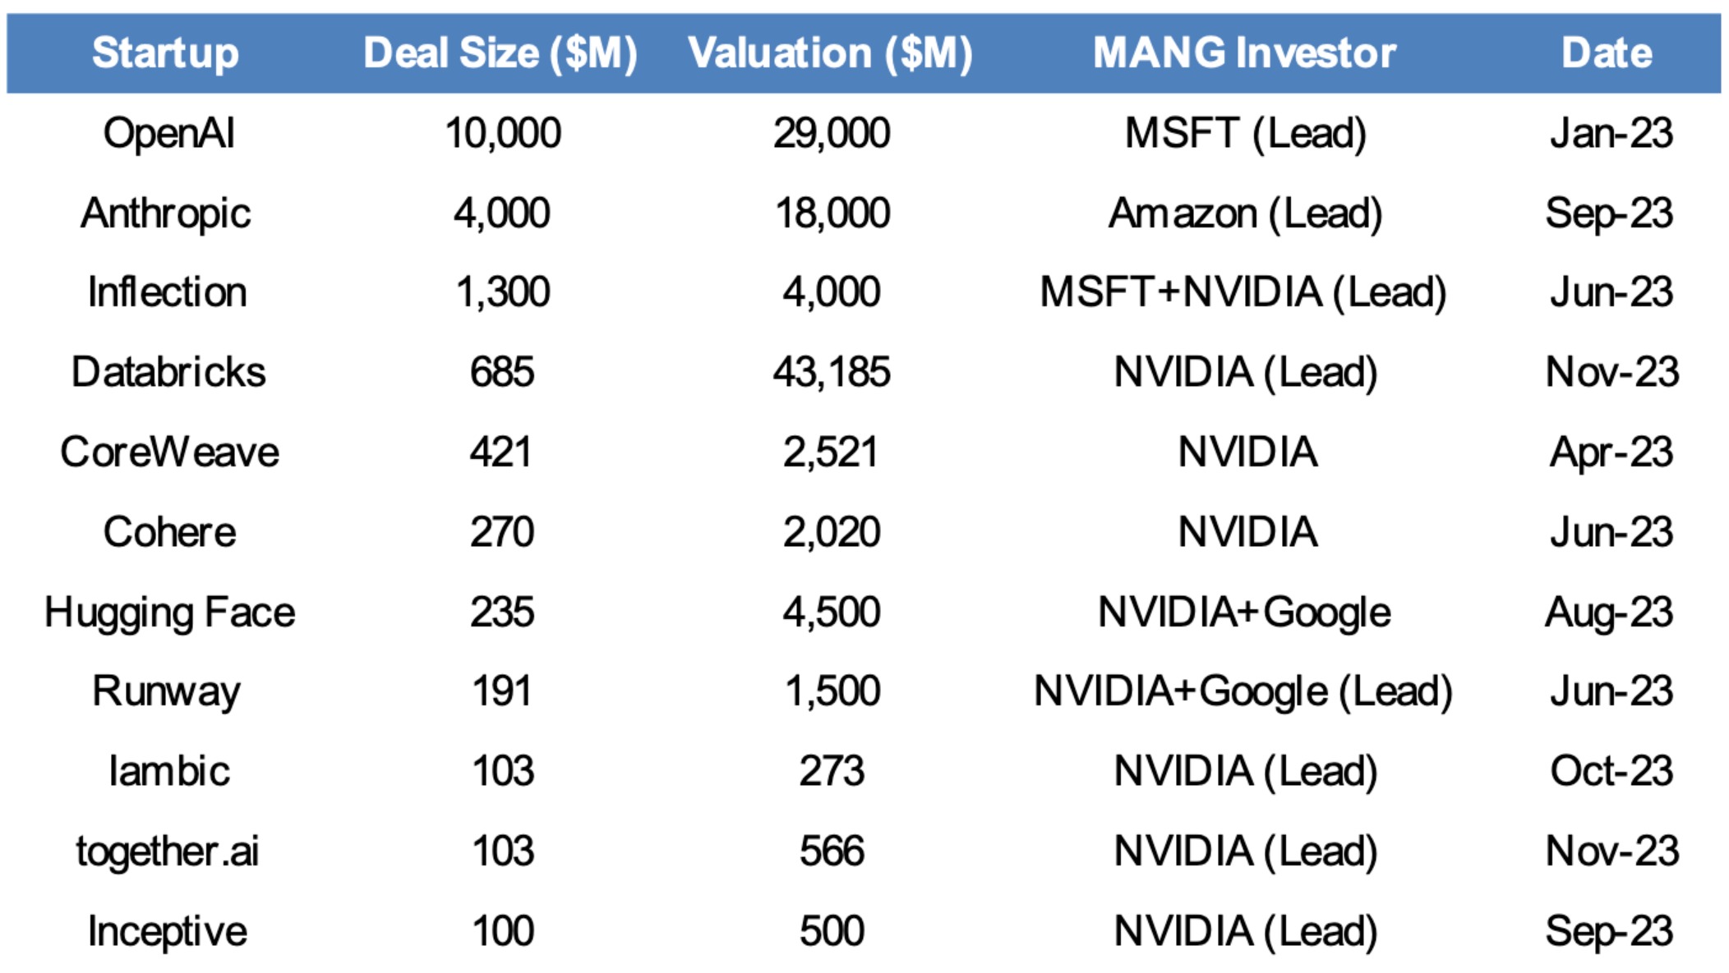Select the Anthropic startup cell
The height and width of the screenshot is (973, 1729).
pyautogui.click(x=166, y=213)
